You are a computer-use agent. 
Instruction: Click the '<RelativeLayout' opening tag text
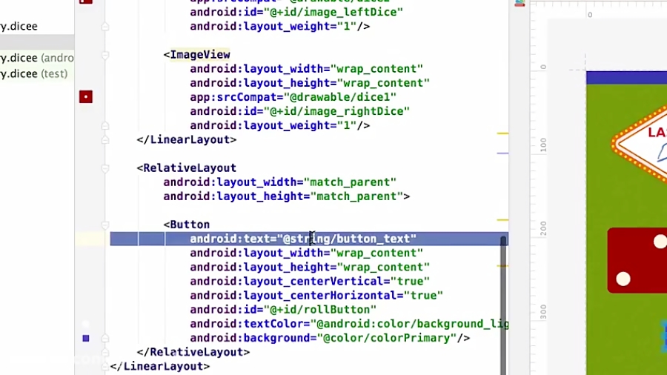186,168
